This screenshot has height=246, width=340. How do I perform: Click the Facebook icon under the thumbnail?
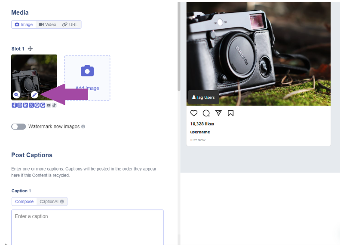tap(14, 105)
